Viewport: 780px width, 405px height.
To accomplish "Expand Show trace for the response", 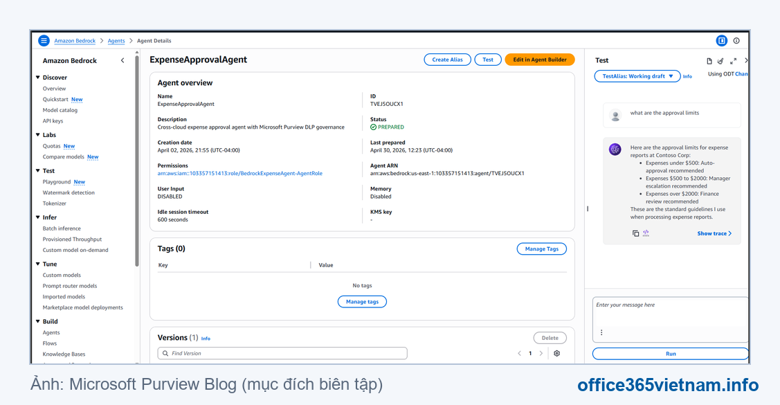I will [x=714, y=233].
